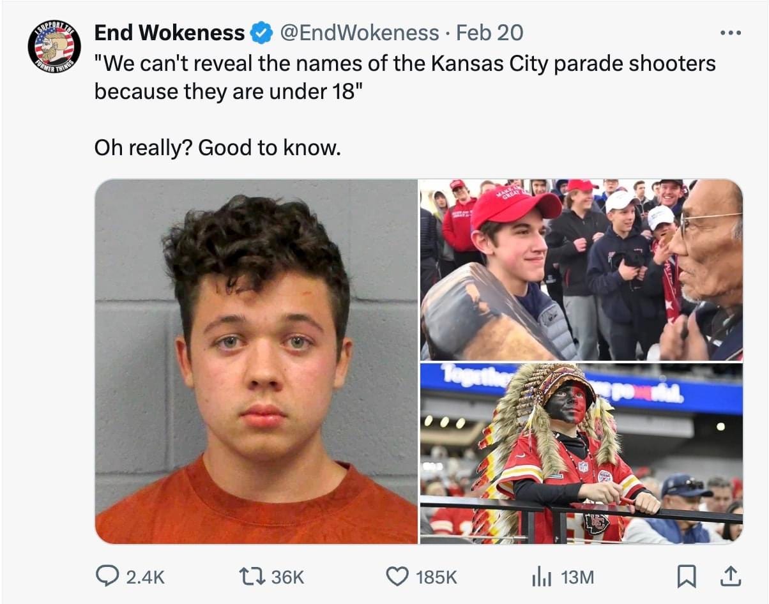Toggle the bookmark icon
The image size is (769, 604).
coord(687,577)
